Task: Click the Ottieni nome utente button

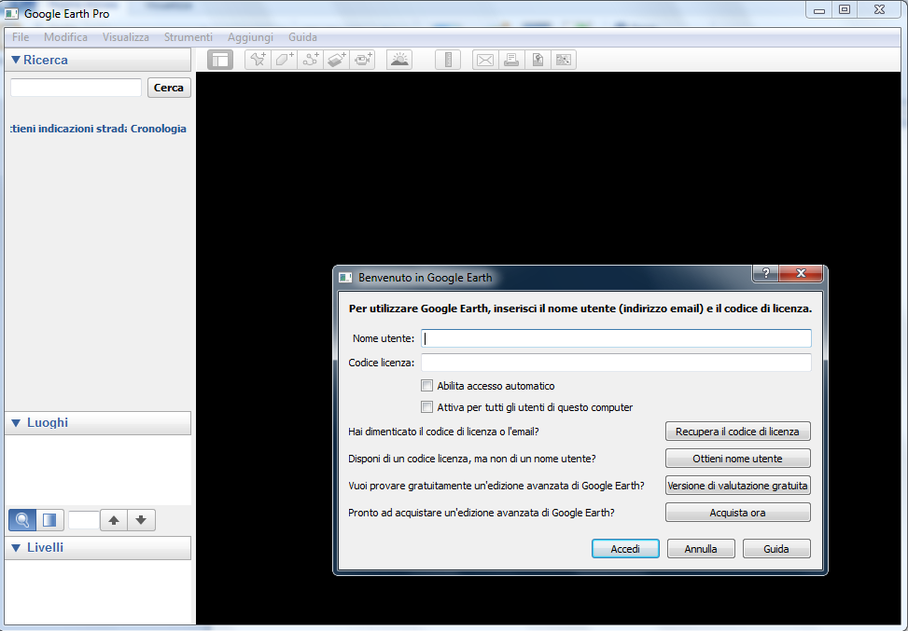Action: pyautogui.click(x=738, y=459)
